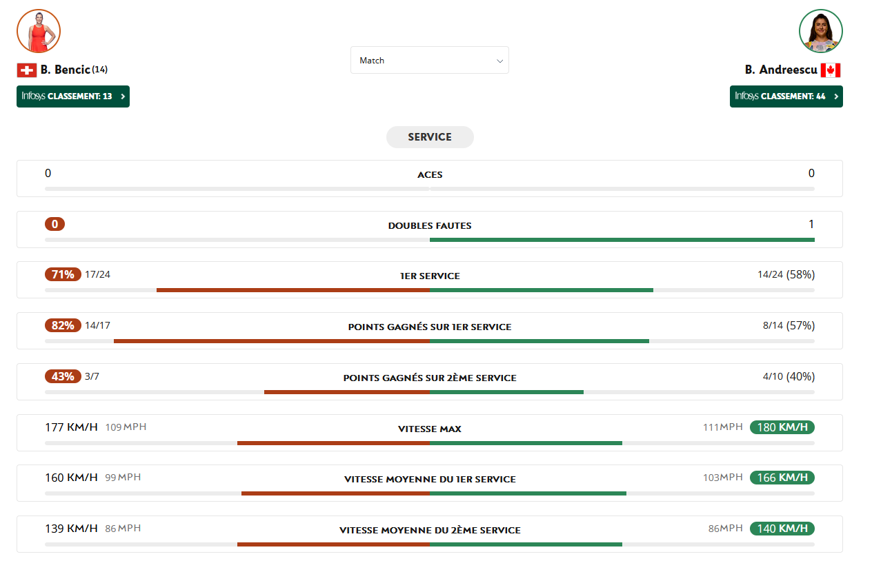Click the Canadian flag icon

coord(830,70)
